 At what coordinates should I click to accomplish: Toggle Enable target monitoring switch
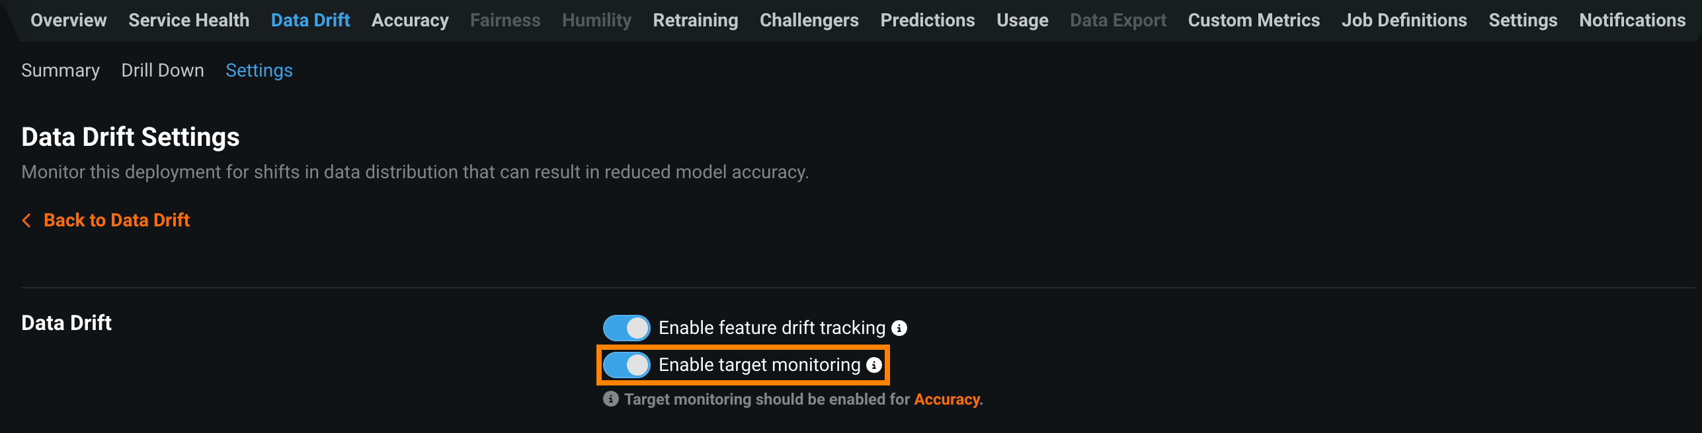(626, 365)
